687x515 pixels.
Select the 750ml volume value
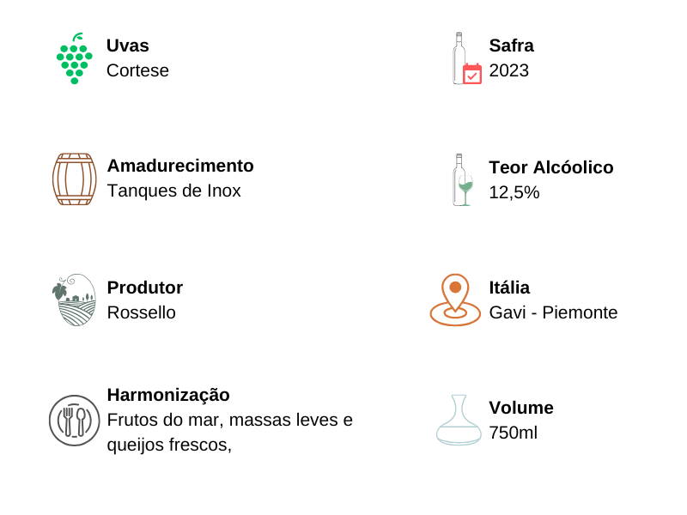(513, 433)
